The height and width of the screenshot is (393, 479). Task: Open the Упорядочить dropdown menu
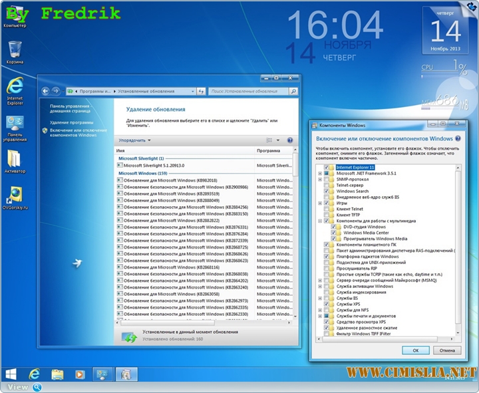(x=134, y=140)
